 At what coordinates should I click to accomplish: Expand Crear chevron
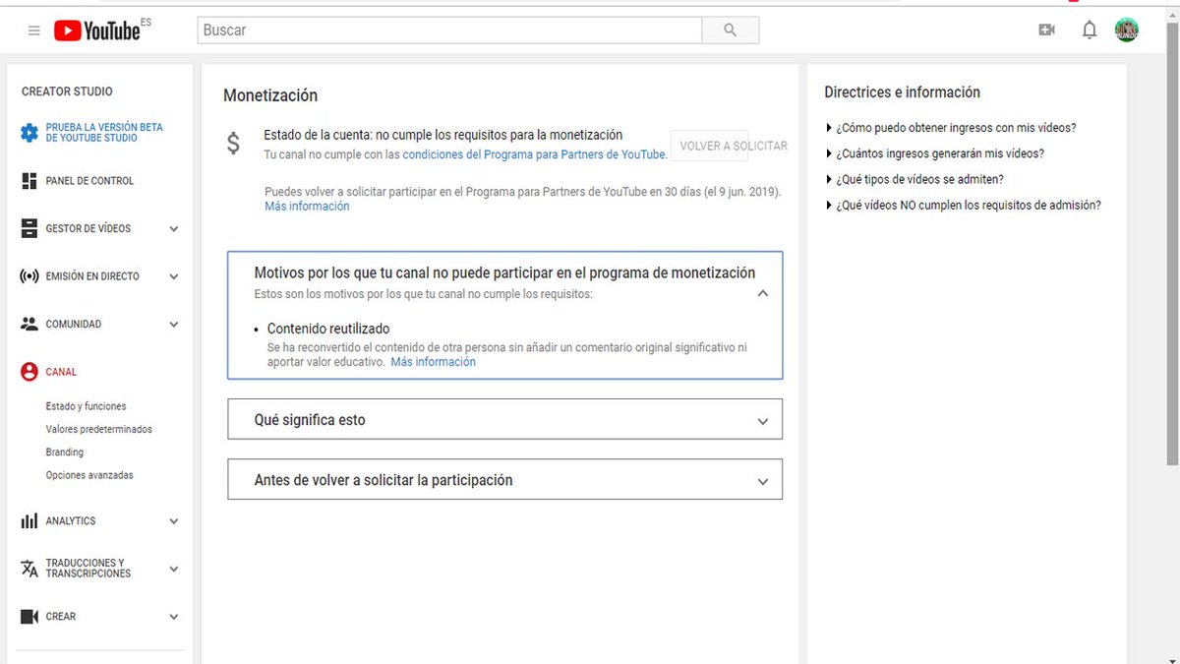174,617
